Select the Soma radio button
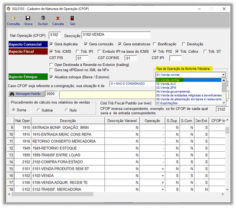The width and height of the screenshot is (236, 208). point(14,110)
